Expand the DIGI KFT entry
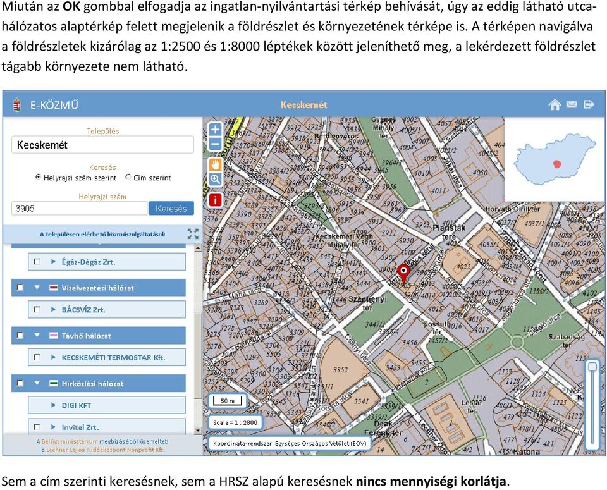Screen dimensions: 607x490 click(x=53, y=405)
